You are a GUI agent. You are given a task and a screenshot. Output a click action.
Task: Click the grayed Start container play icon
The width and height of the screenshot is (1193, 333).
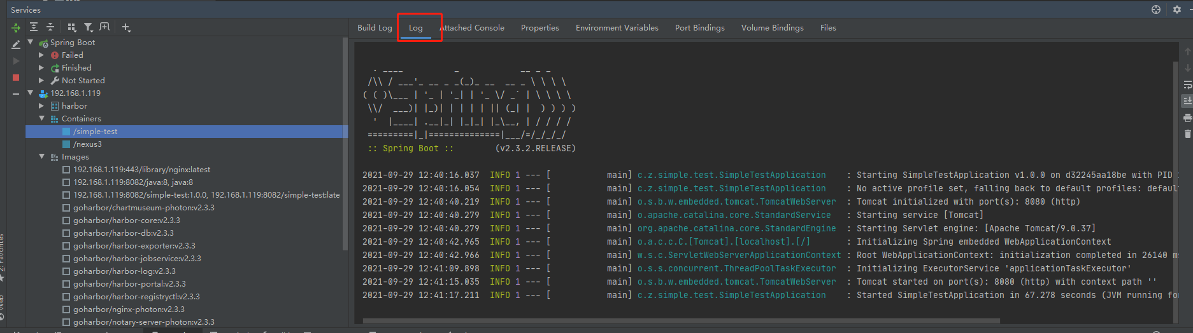[16, 61]
